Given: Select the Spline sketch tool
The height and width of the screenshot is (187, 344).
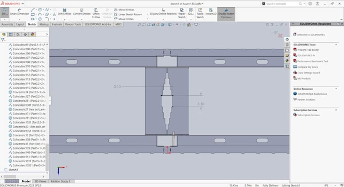Looking at the screenshot, I should [47, 10].
